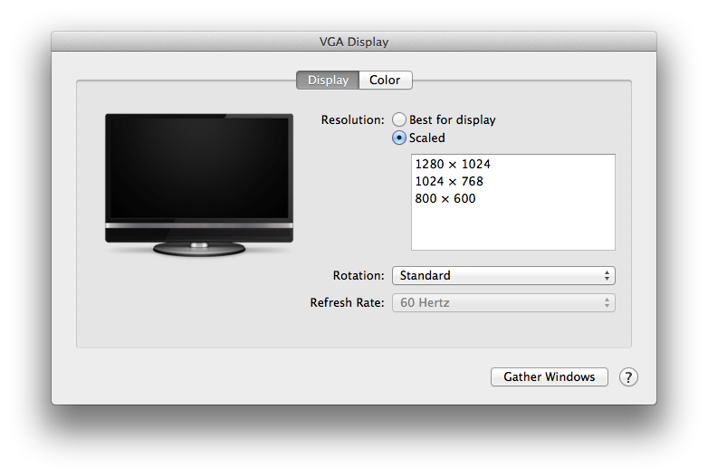This screenshot has height=476, width=708.
Task: Pick 800 × 600 from resolution list
Action: (x=445, y=199)
